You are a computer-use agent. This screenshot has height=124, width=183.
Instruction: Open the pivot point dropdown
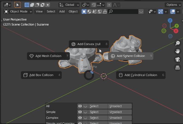tap(85, 5)
